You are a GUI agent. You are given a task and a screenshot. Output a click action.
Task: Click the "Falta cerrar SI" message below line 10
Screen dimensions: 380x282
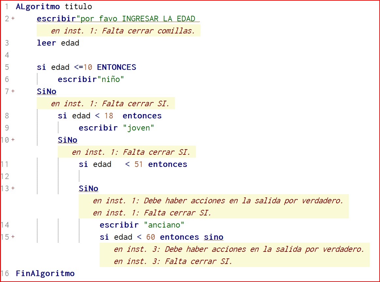131,152
